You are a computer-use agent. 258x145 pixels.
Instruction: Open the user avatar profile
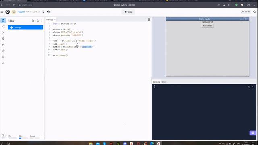pos(14,12)
